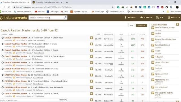181x102 pixels.
Task: Click download icon for cracksnow torrent row
Action: pyautogui.click(x=91, y=81)
